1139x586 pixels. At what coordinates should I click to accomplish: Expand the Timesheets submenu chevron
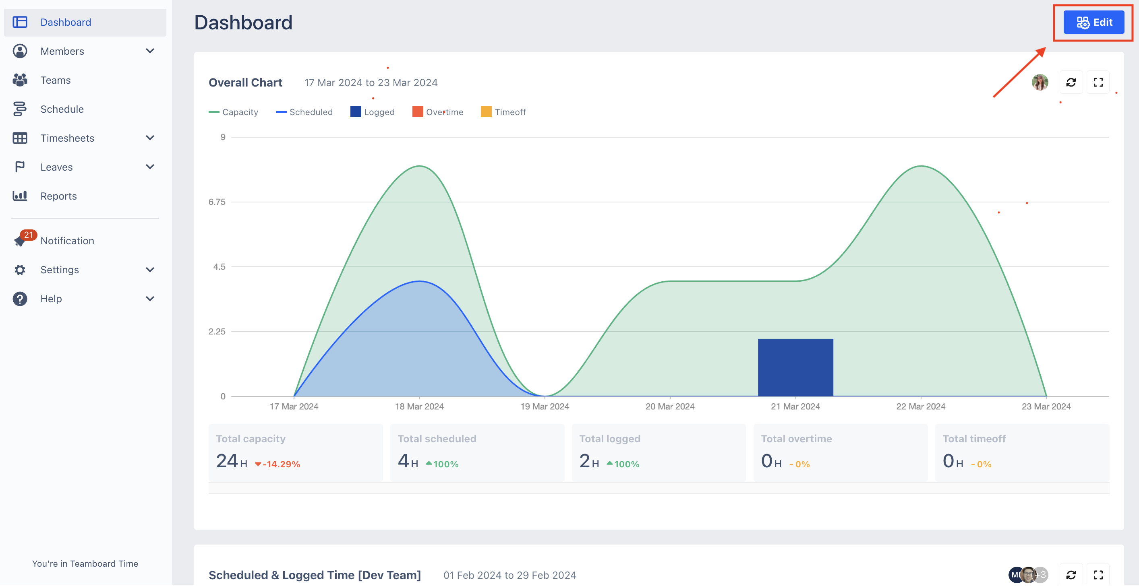point(150,138)
